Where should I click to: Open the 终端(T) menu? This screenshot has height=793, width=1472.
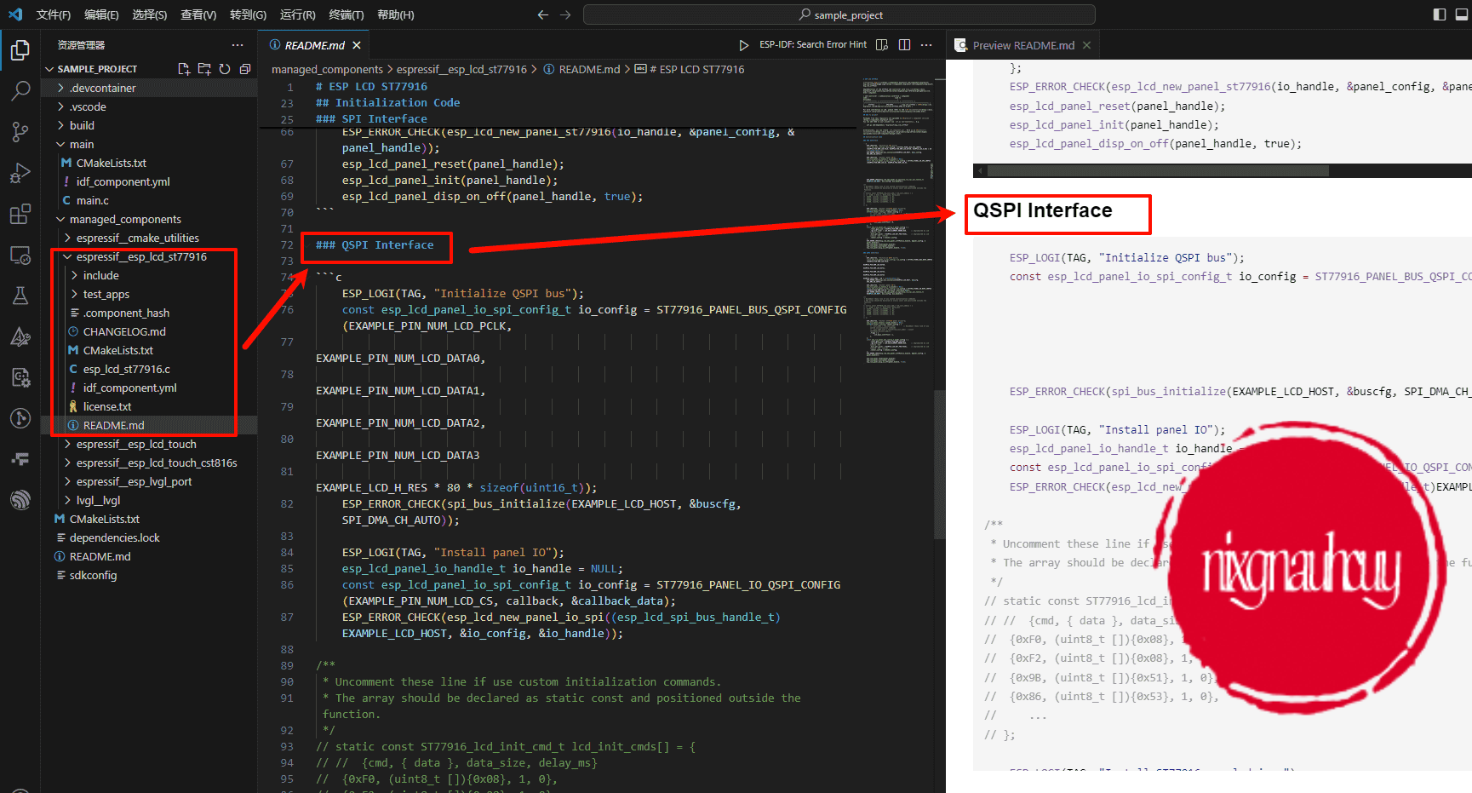click(346, 14)
